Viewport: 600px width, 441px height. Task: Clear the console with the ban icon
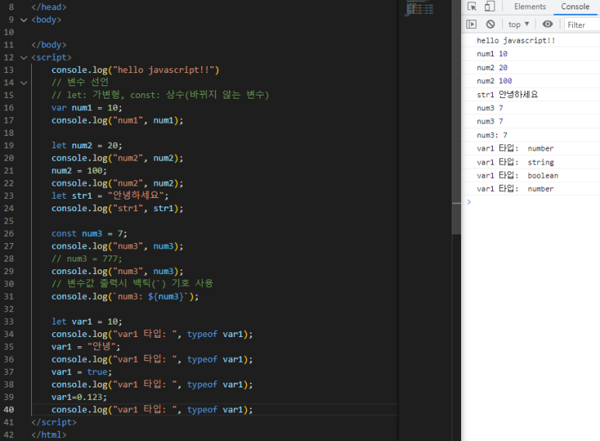(x=491, y=25)
